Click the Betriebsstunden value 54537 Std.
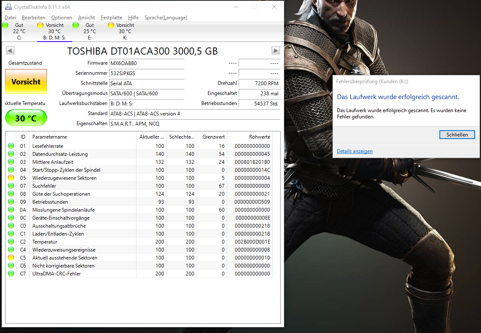Viewport: 481px width, 333px height. (x=259, y=104)
